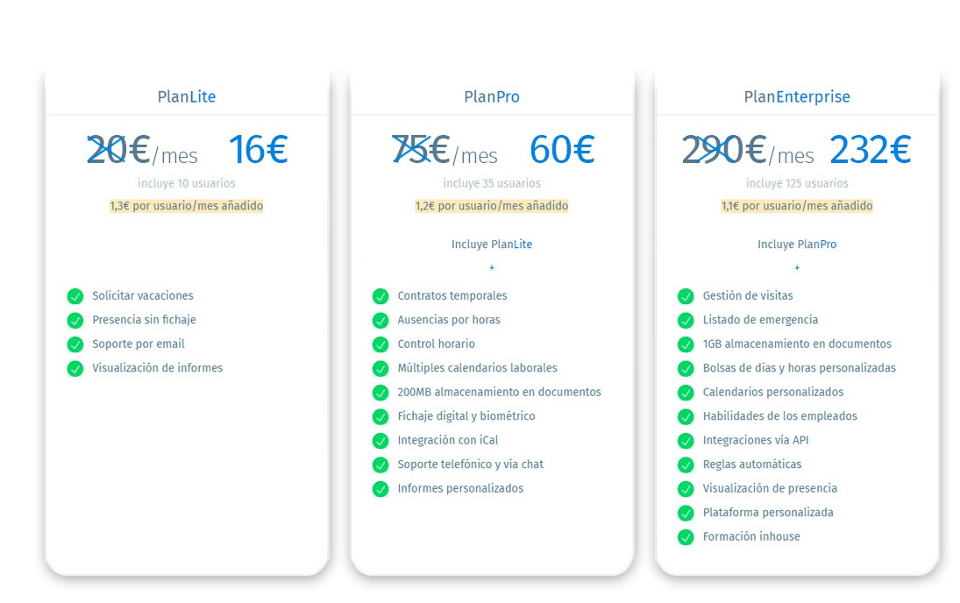Click the check icon beside Gestión de visitas
Image resolution: width=960 pixels, height=603 pixels.
click(686, 296)
